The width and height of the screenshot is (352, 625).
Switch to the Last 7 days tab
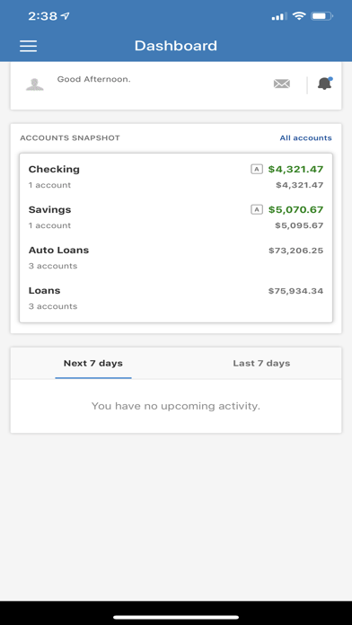pyautogui.click(x=261, y=363)
